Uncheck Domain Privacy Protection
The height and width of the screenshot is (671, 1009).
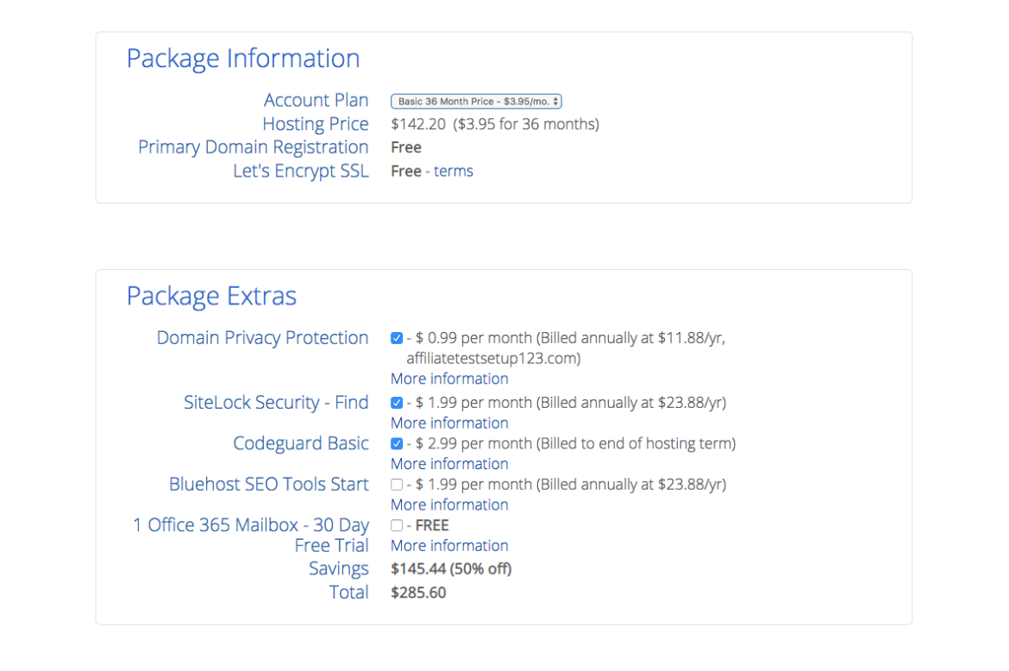[396, 338]
